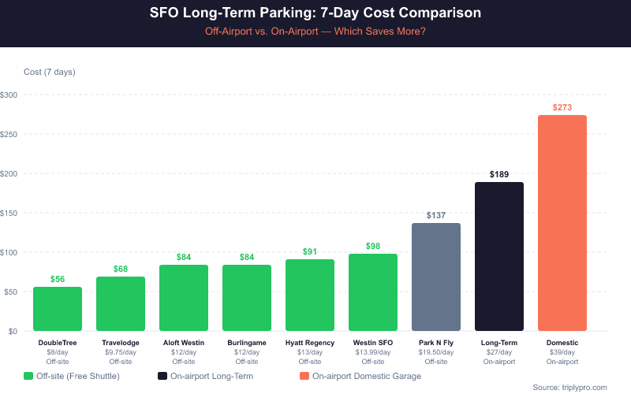Click the Off-site (Free Shuttle) legend label
631x394 pixels.
(78, 376)
